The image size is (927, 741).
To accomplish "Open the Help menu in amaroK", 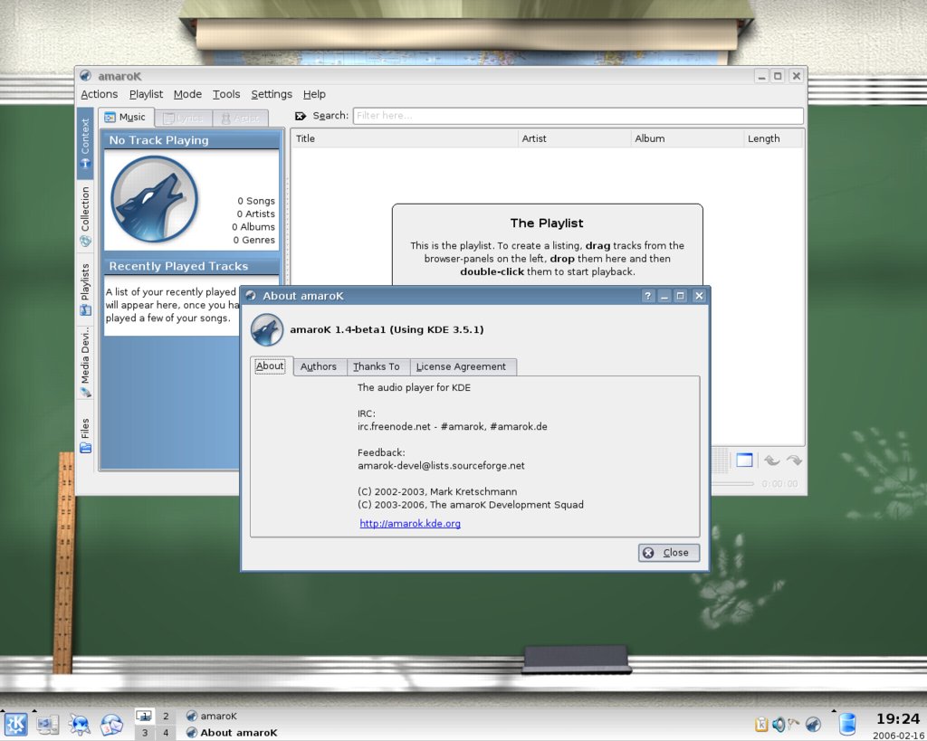I will 314,94.
